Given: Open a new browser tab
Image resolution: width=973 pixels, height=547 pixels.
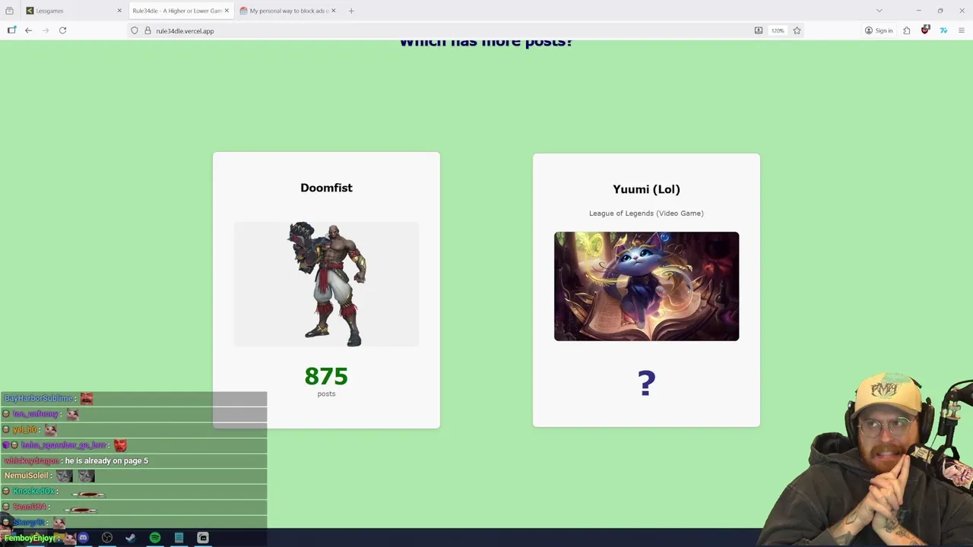Looking at the screenshot, I should [x=351, y=11].
